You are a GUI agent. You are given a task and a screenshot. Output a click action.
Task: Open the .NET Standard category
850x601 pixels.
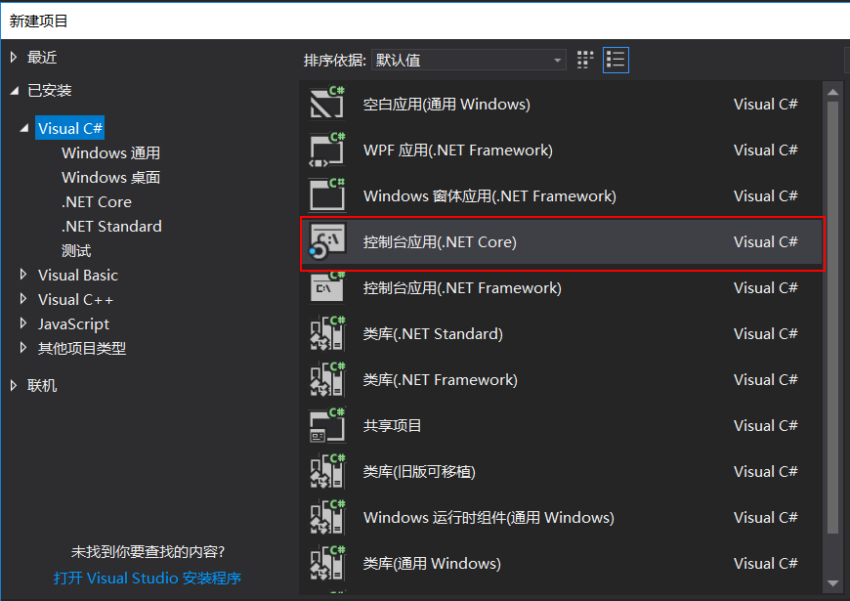click(x=111, y=226)
